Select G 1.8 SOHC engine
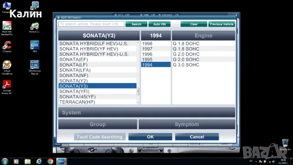Viewport: 293px width, 165px height. tap(203, 49)
